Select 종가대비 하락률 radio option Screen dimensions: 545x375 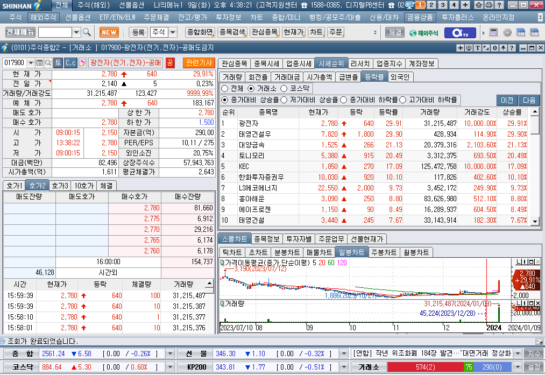(343, 100)
